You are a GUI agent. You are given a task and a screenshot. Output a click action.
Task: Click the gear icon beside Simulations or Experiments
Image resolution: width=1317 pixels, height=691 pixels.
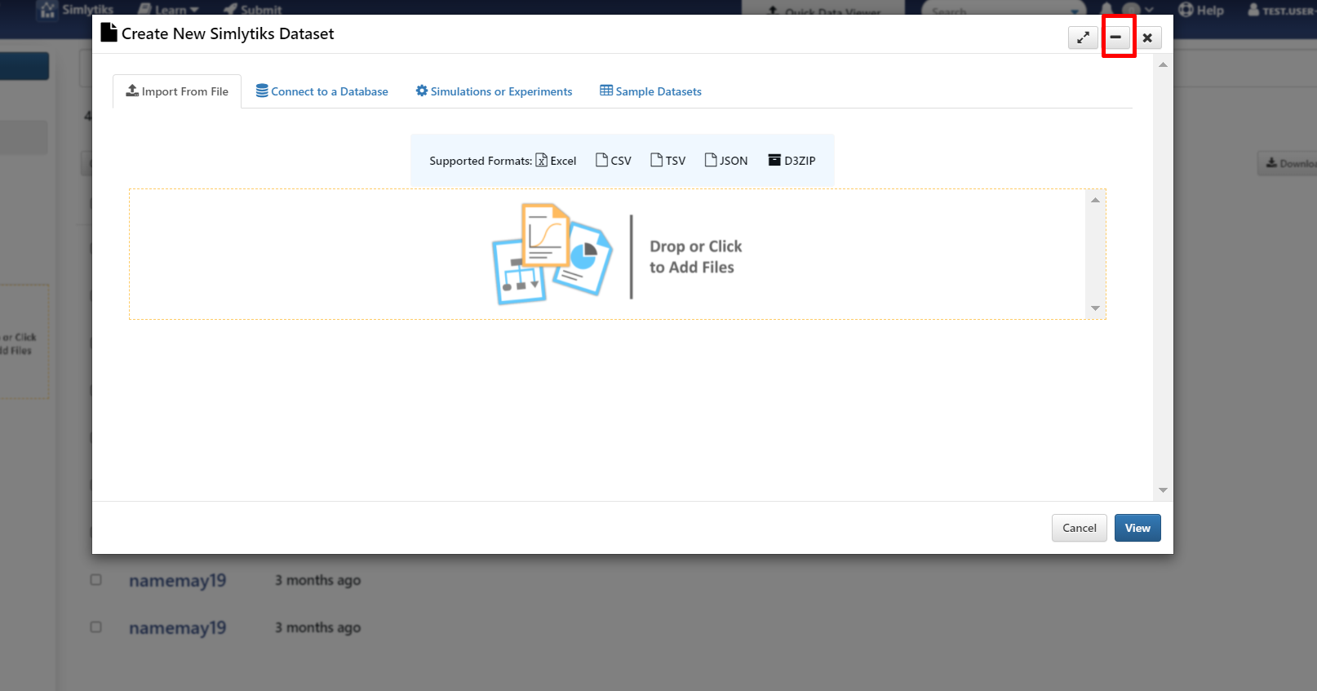(x=422, y=91)
